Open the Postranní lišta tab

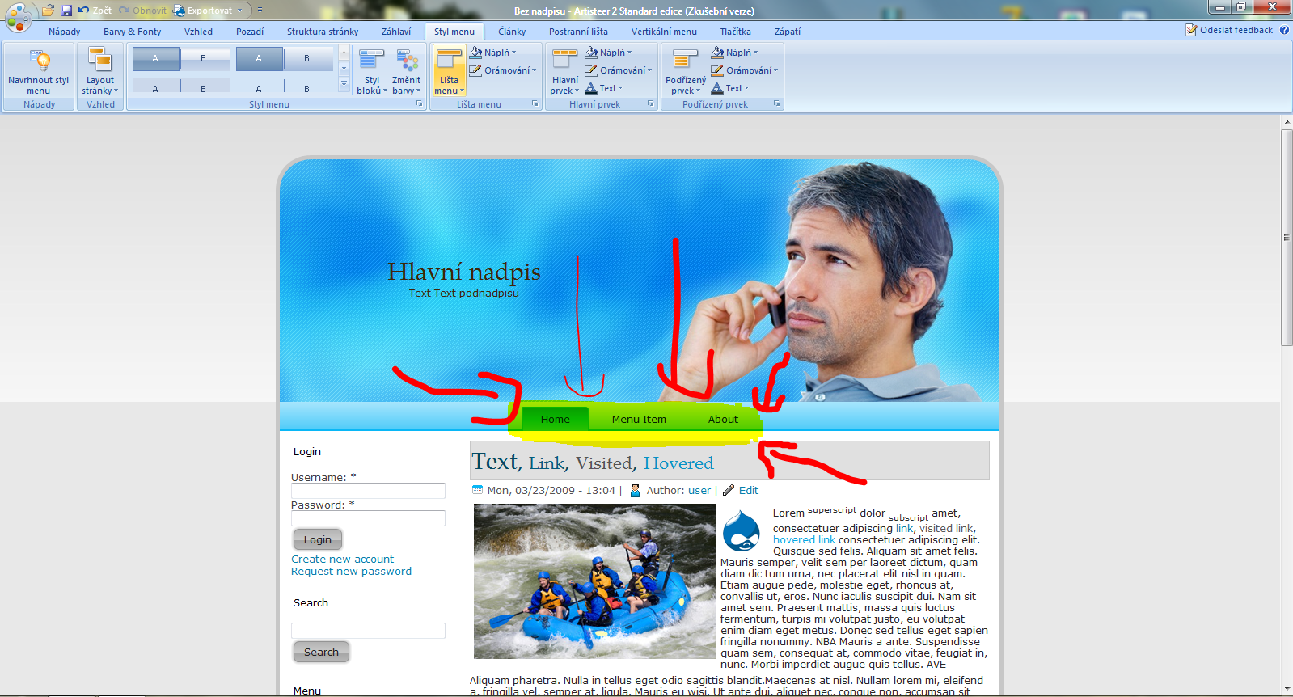pyautogui.click(x=578, y=32)
